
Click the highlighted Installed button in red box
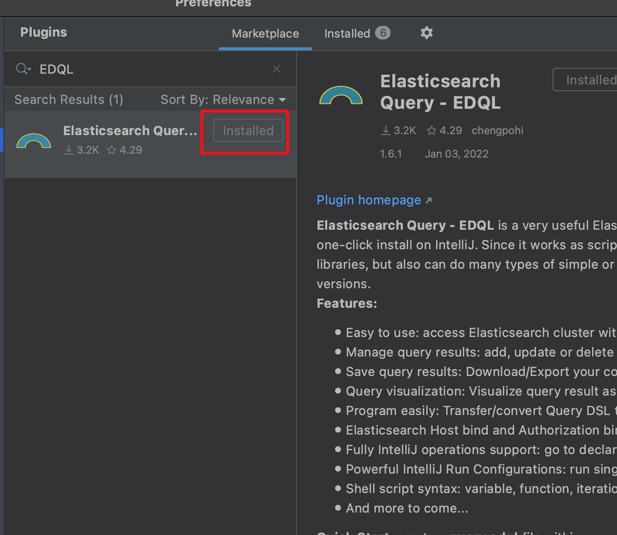248,130
